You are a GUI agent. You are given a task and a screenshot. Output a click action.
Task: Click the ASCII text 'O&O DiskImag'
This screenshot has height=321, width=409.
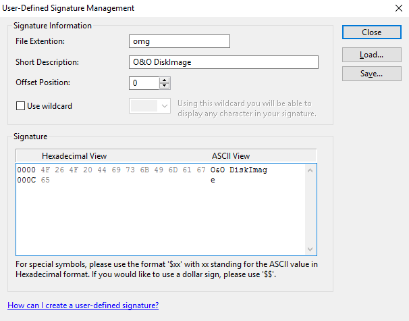pyautogui.click(x=239, y=170)
